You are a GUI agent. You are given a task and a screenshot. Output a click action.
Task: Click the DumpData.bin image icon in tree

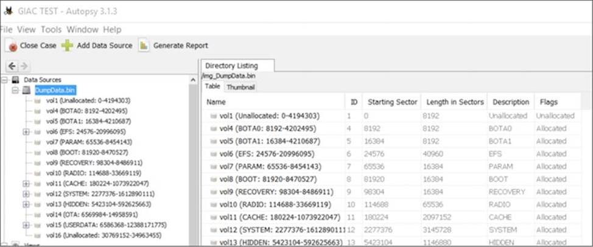[x=26, y=90]
